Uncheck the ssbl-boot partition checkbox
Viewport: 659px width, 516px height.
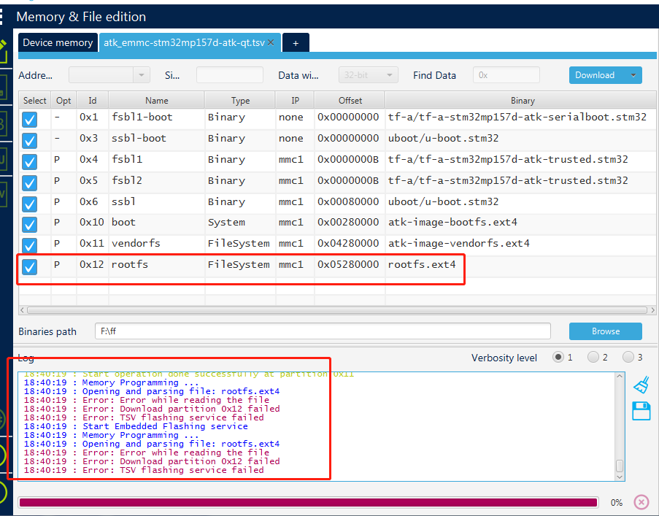(29, 140)
